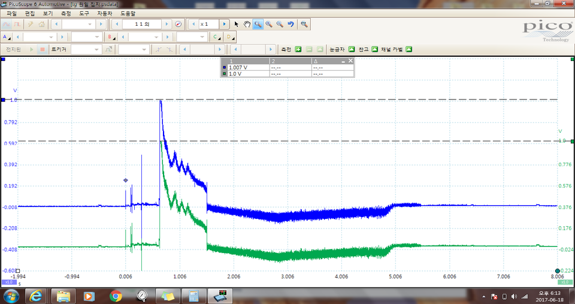Select the normal pointer arrow tool
The height and width of the screenshot is (304, 575).
pyautogui.click(x=236, y=24)
